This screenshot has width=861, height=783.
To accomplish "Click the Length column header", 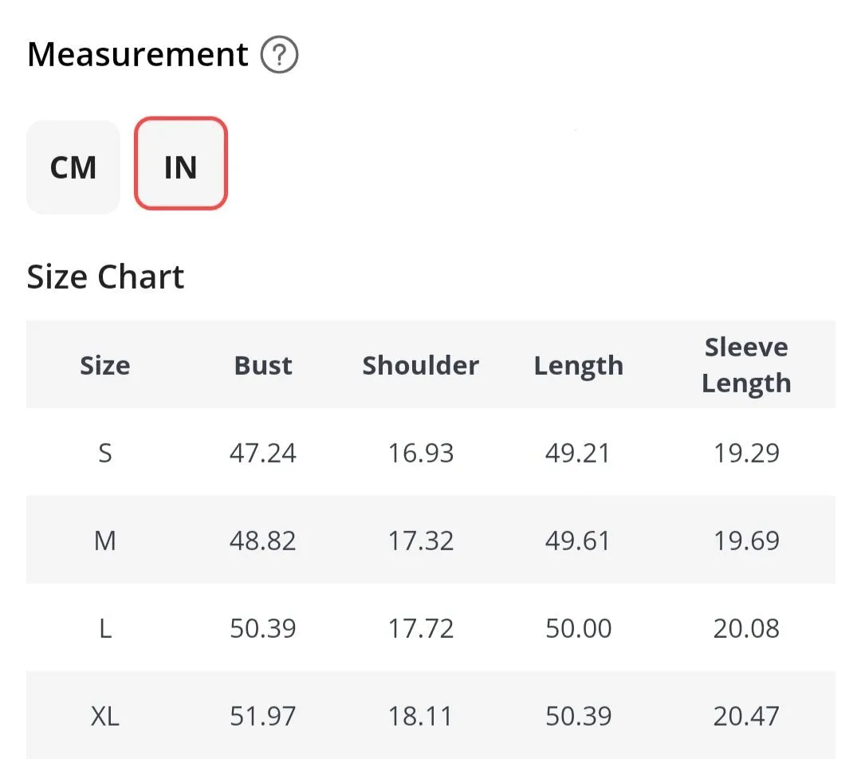I will point(579,366).
